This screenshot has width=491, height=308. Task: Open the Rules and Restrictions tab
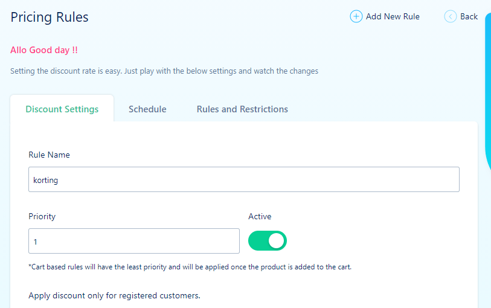pyautogui.click(x=242, y=109)
